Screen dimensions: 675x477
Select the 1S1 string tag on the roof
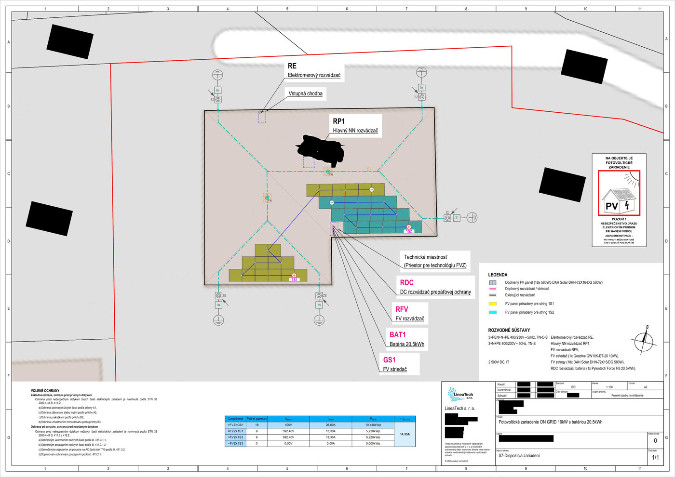pos(294,279)
